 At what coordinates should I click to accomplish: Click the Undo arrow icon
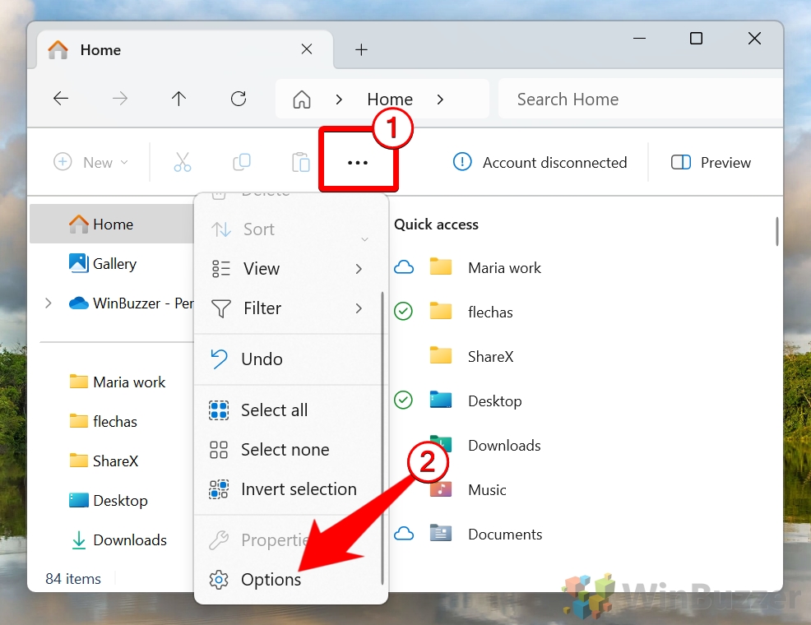(x=219, y=359)
